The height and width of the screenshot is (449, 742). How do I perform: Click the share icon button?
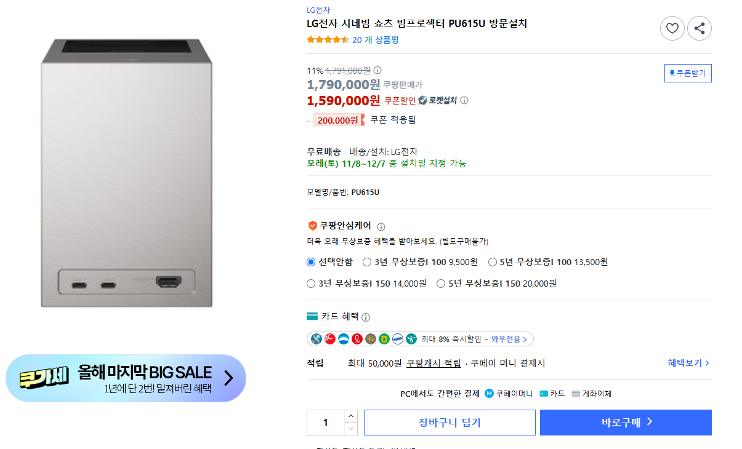point(700,28)
